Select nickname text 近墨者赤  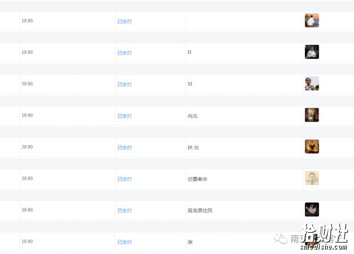click(x=197, y=179)
